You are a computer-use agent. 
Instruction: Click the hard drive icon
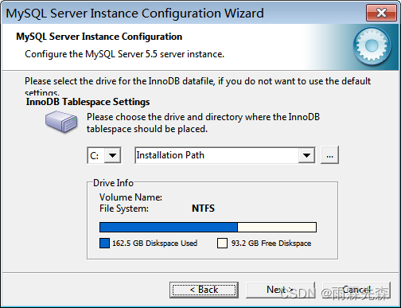tap(61, 122)
